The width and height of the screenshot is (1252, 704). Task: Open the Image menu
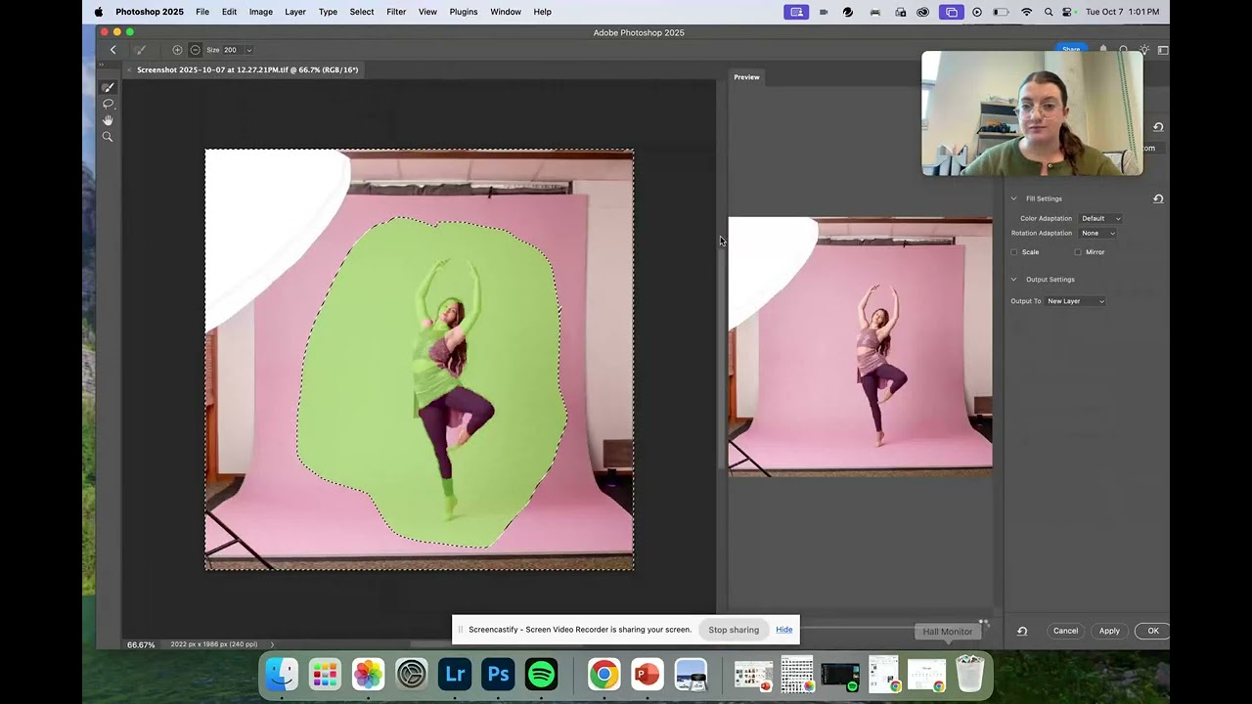click(x=261, y=12)
